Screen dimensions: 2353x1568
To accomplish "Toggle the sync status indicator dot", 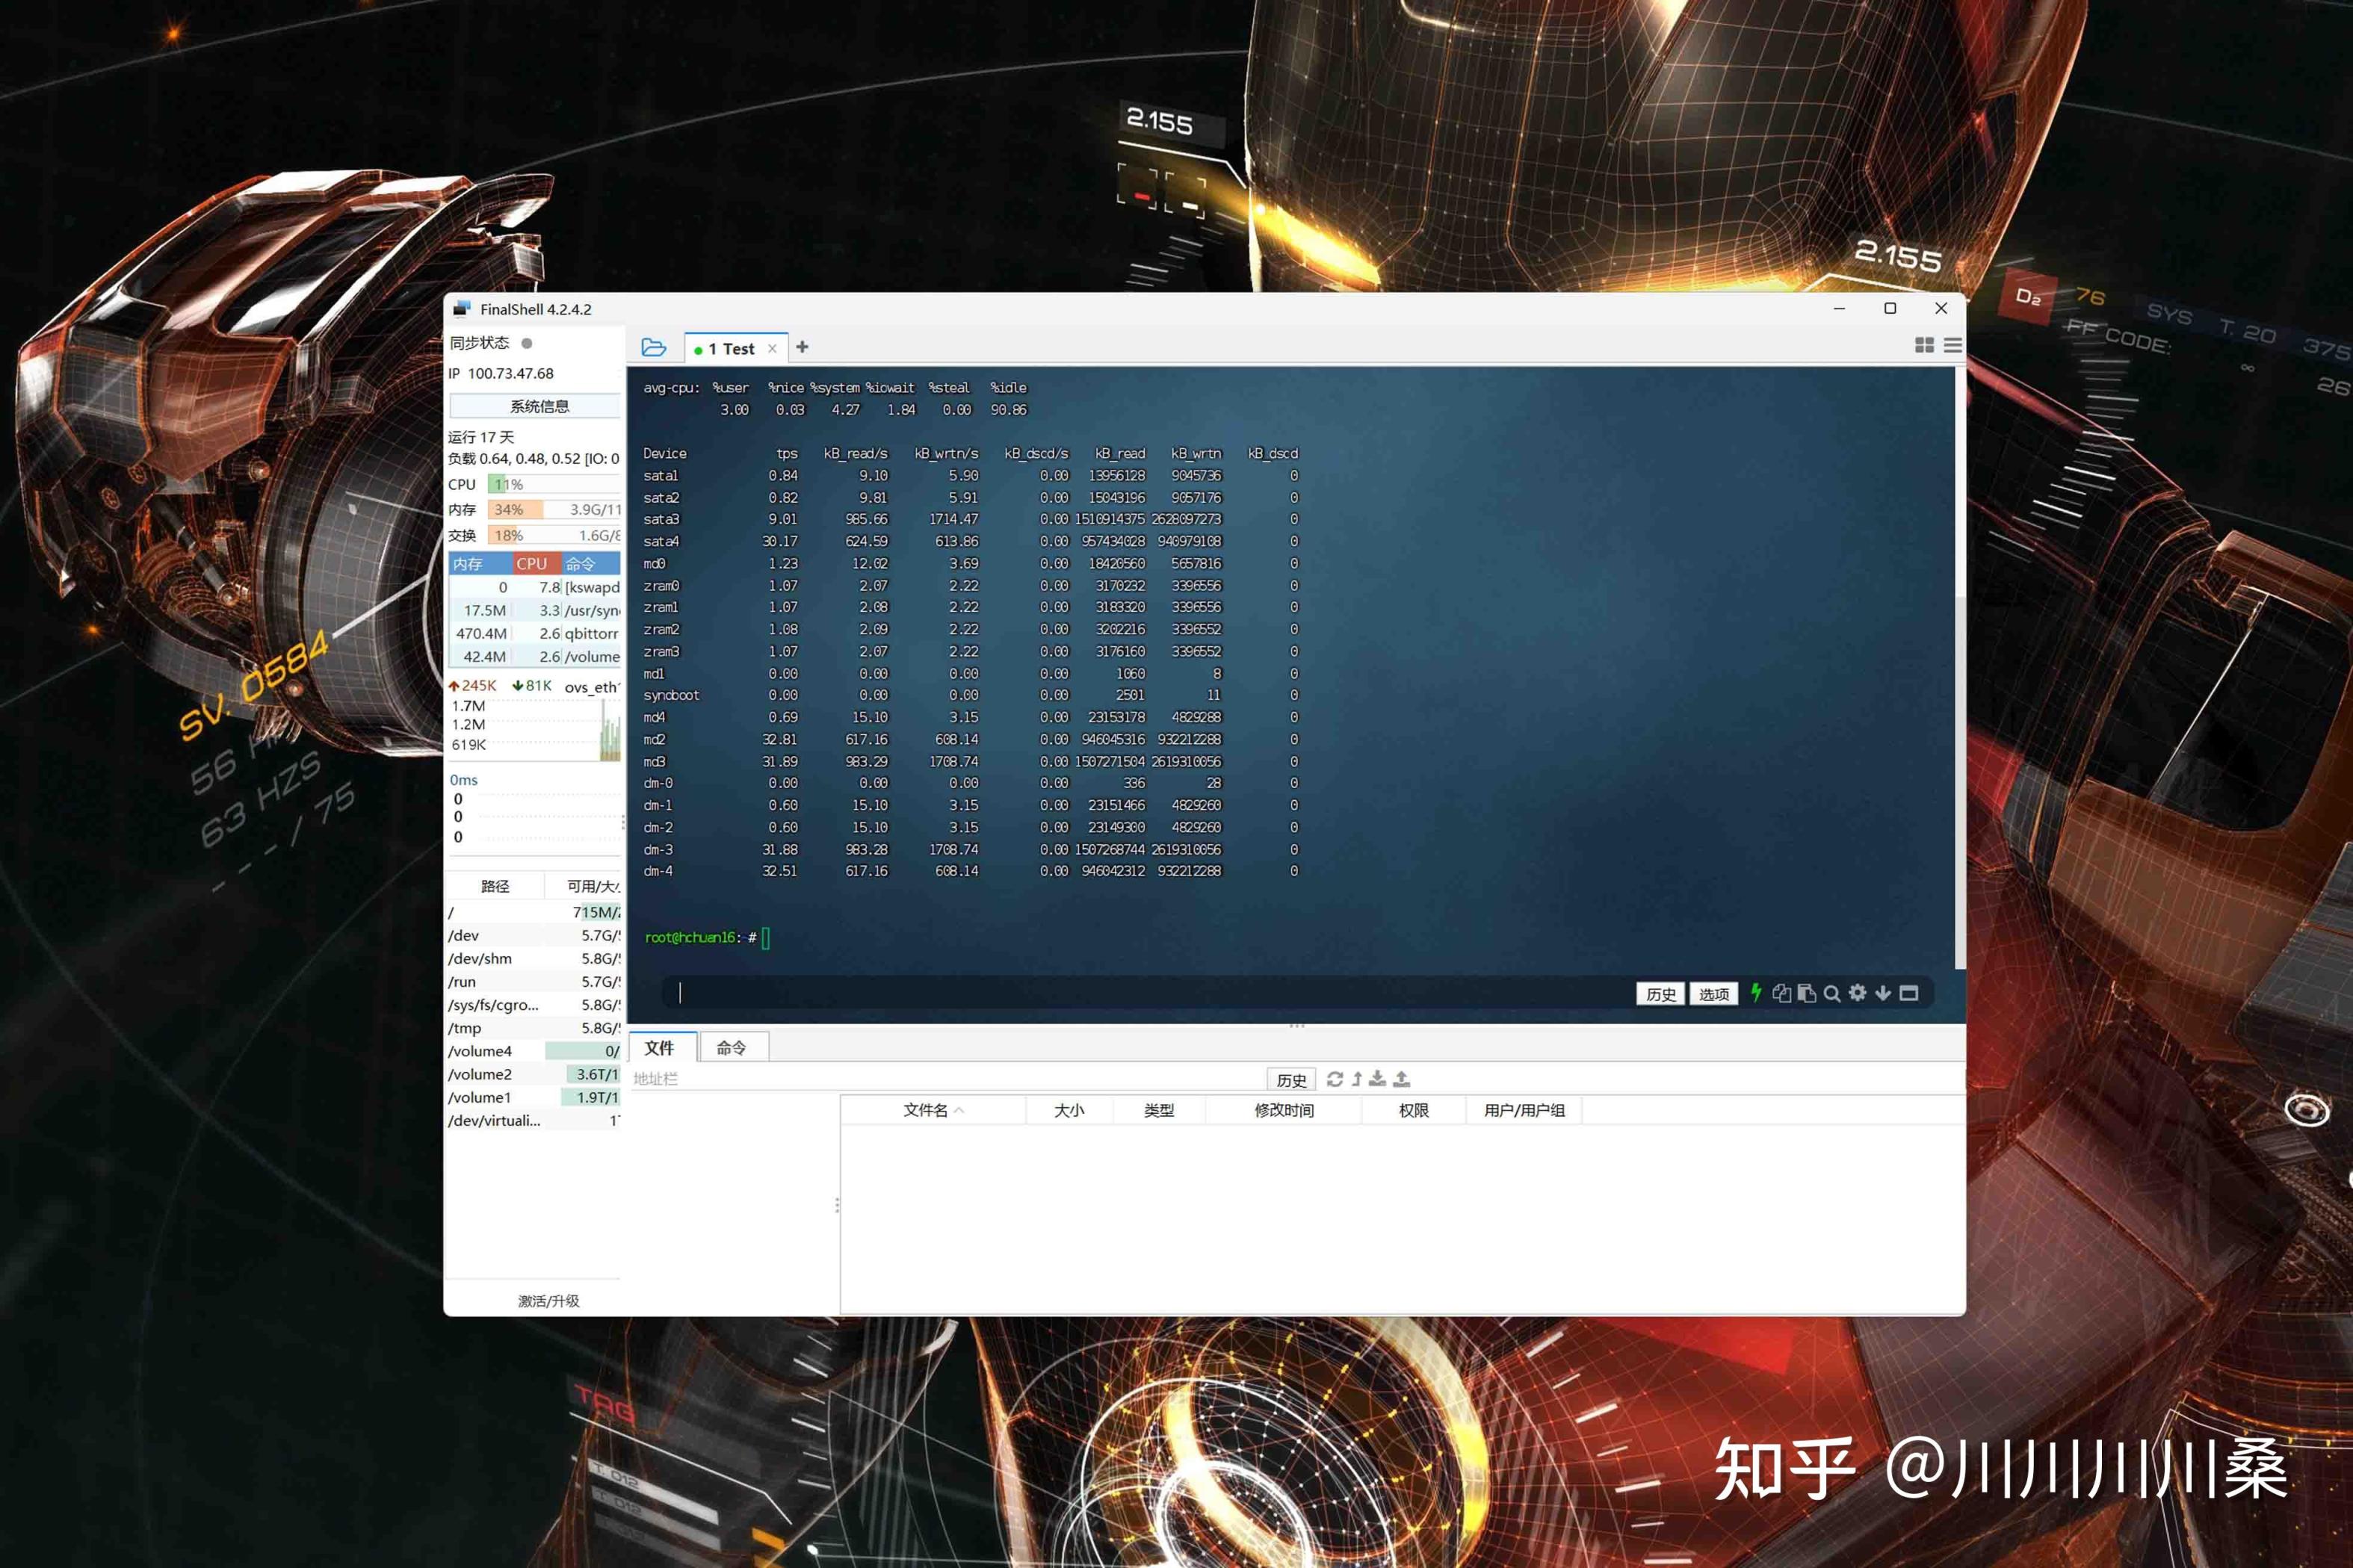I will click(527, 343).
